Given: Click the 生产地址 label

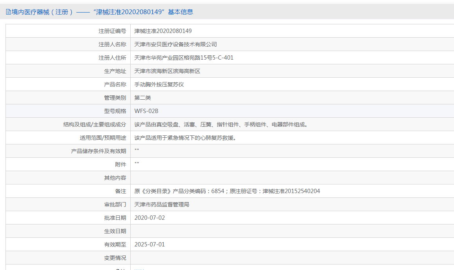Looking at the screenshot, I should (115, 71).
